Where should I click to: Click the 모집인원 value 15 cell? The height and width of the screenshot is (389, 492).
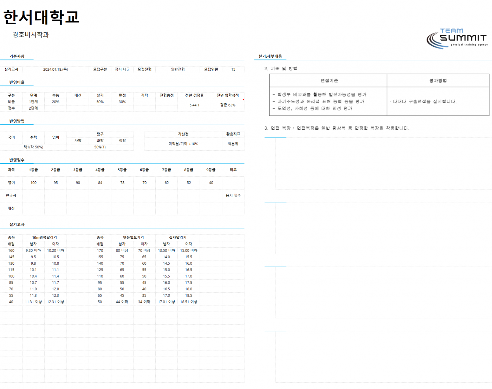[233, 69]
